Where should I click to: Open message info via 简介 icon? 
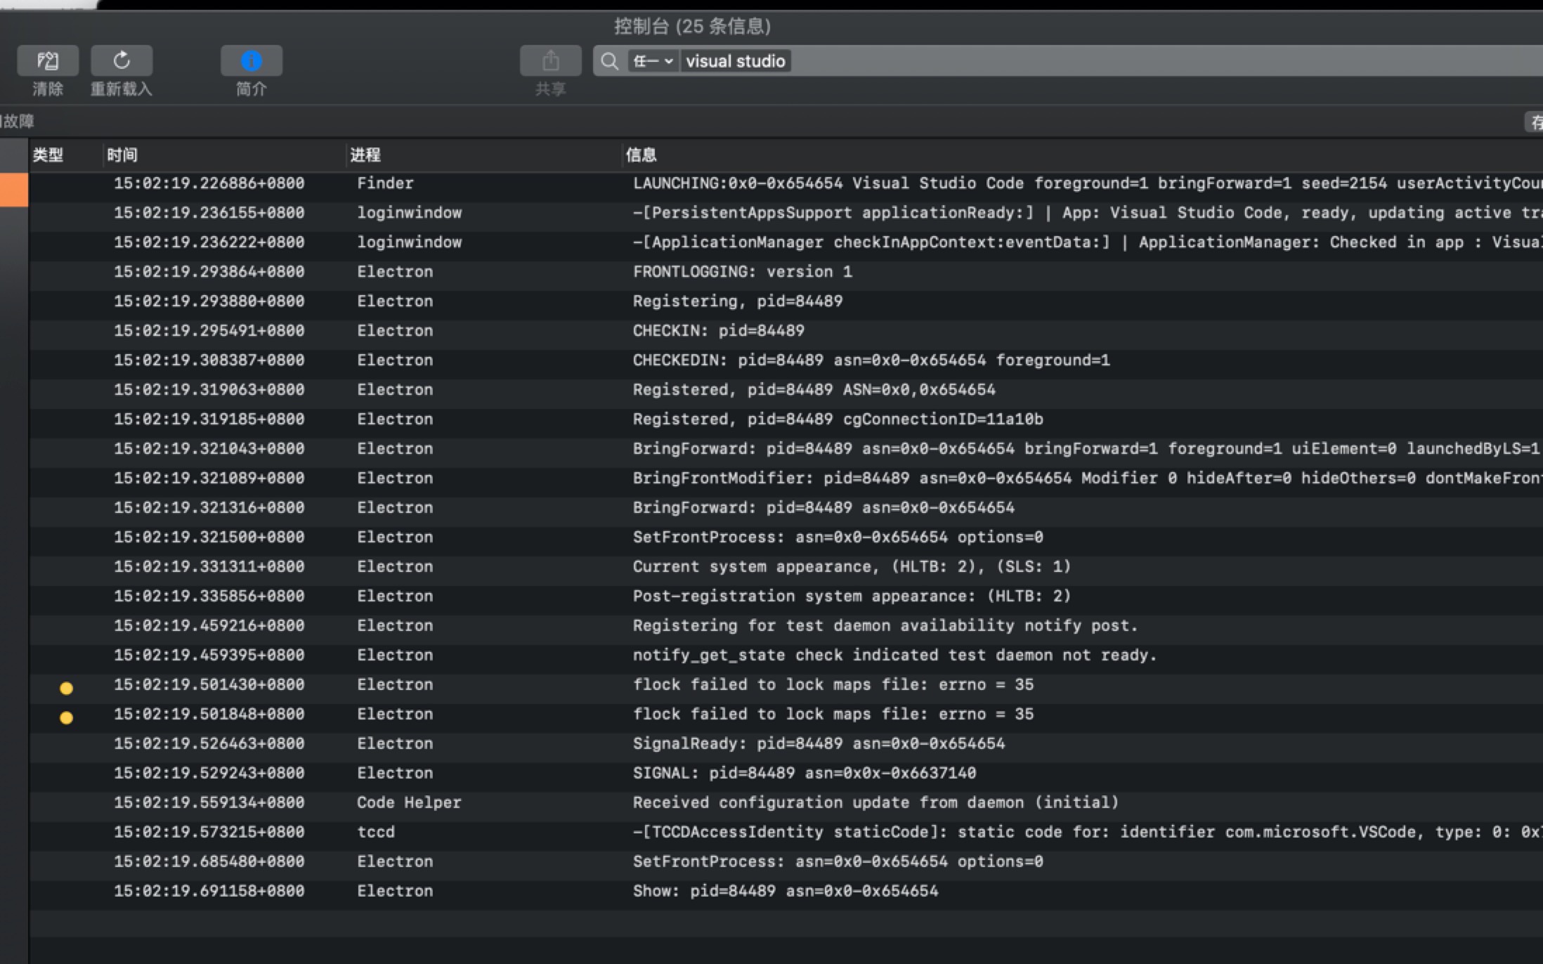point(251,60)
